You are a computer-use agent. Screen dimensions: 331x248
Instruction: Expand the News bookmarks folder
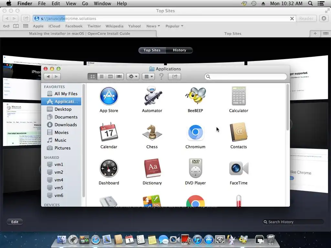click(x=153, y=26)
